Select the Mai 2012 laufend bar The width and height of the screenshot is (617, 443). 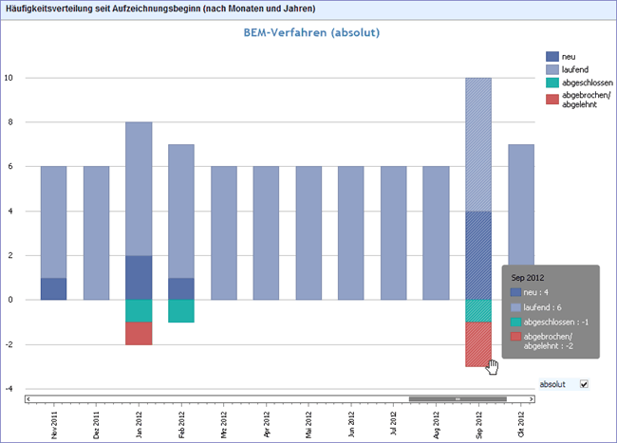(308, 232)
